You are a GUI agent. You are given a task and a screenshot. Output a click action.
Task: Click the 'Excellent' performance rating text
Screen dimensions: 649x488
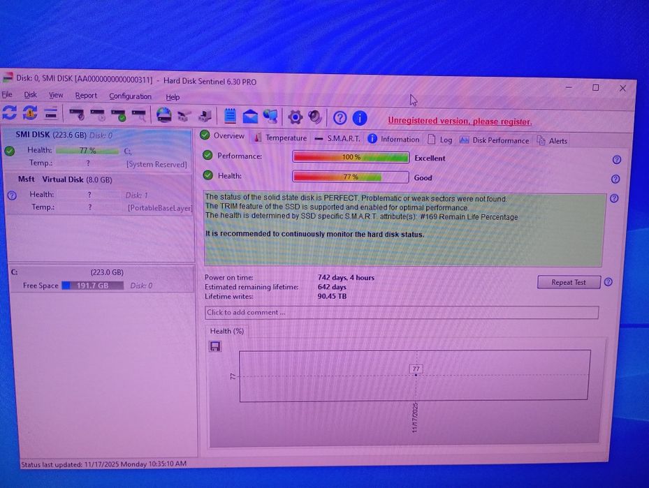pos(430,158)
